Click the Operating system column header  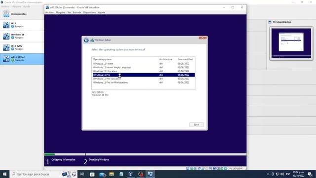click(102, 59)
